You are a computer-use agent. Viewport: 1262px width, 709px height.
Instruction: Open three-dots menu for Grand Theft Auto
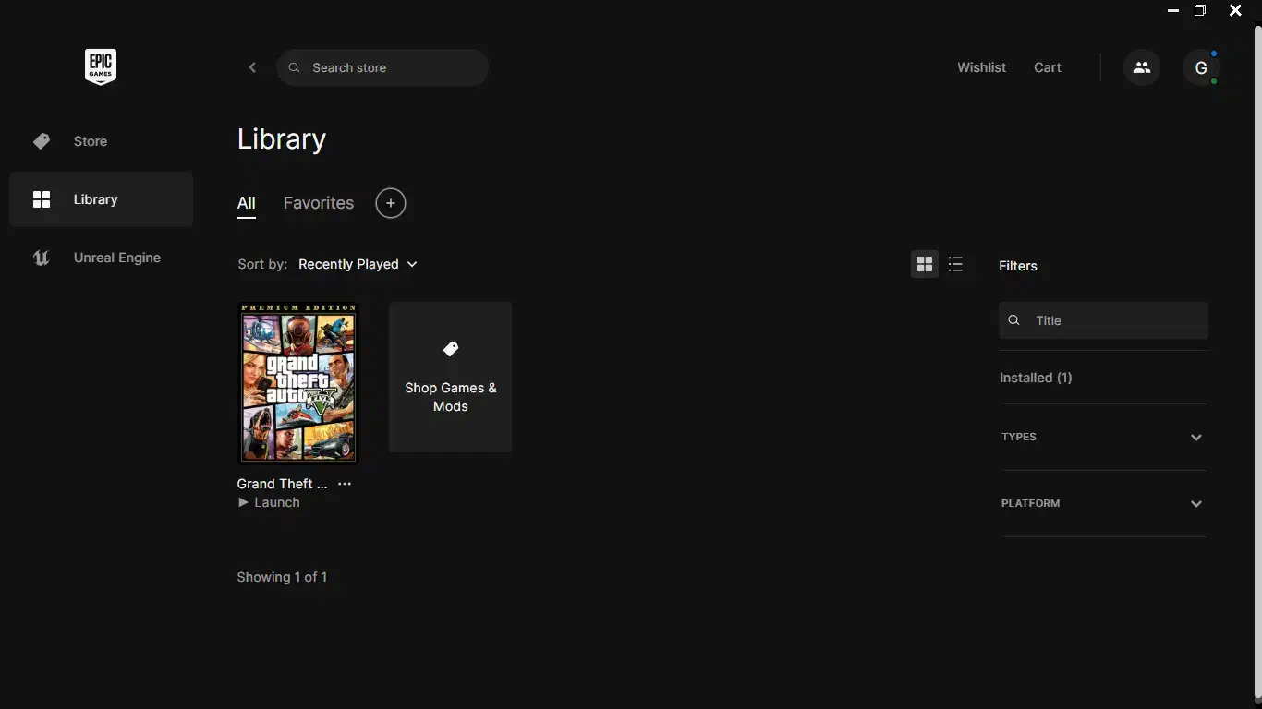pyautogui.click(x=345, y=484)
